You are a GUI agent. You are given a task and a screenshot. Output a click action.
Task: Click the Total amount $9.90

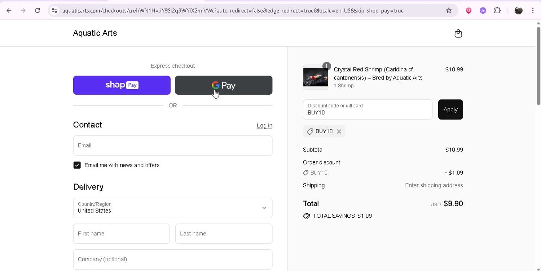pos(453,204)
